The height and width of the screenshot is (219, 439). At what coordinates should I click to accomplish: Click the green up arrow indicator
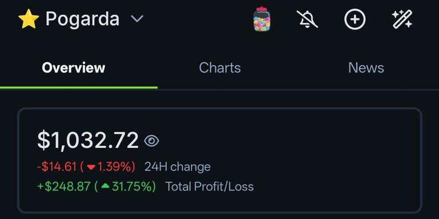coord(105,186)
